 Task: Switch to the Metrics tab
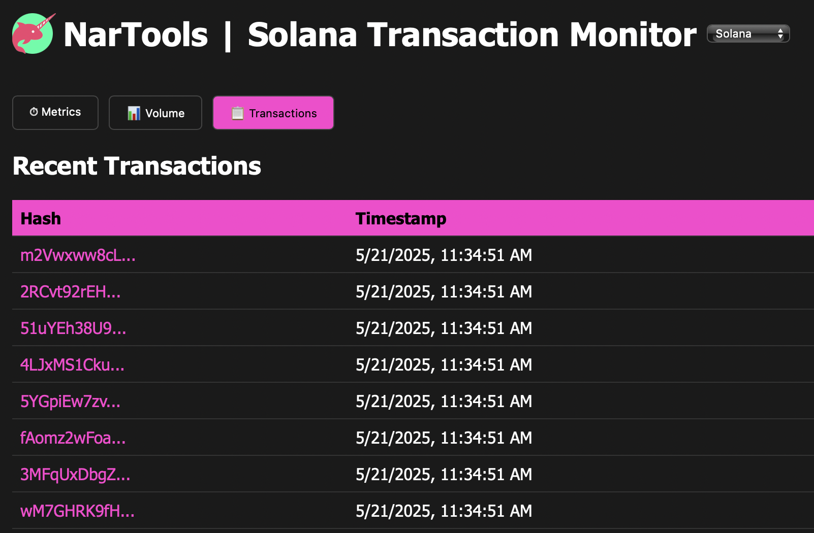[x=55, y=113]
